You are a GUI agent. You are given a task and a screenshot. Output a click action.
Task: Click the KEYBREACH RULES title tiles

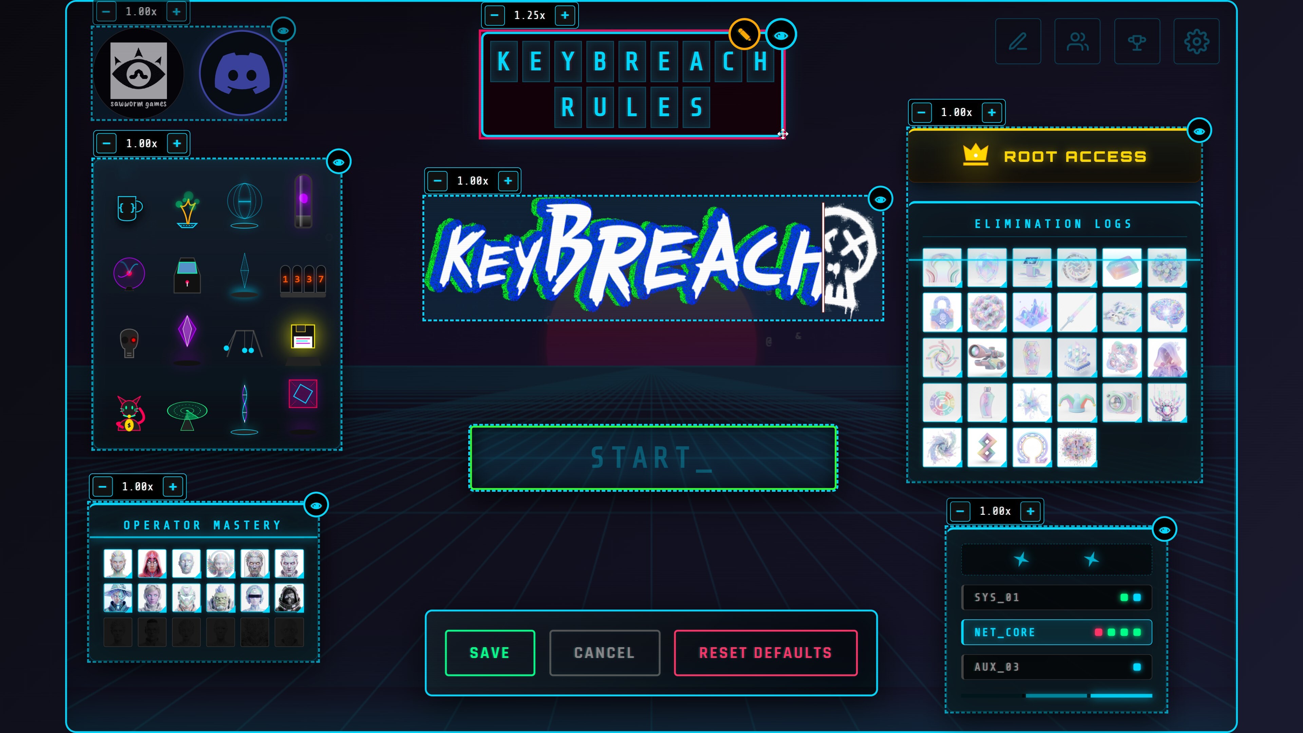point(632,84)
